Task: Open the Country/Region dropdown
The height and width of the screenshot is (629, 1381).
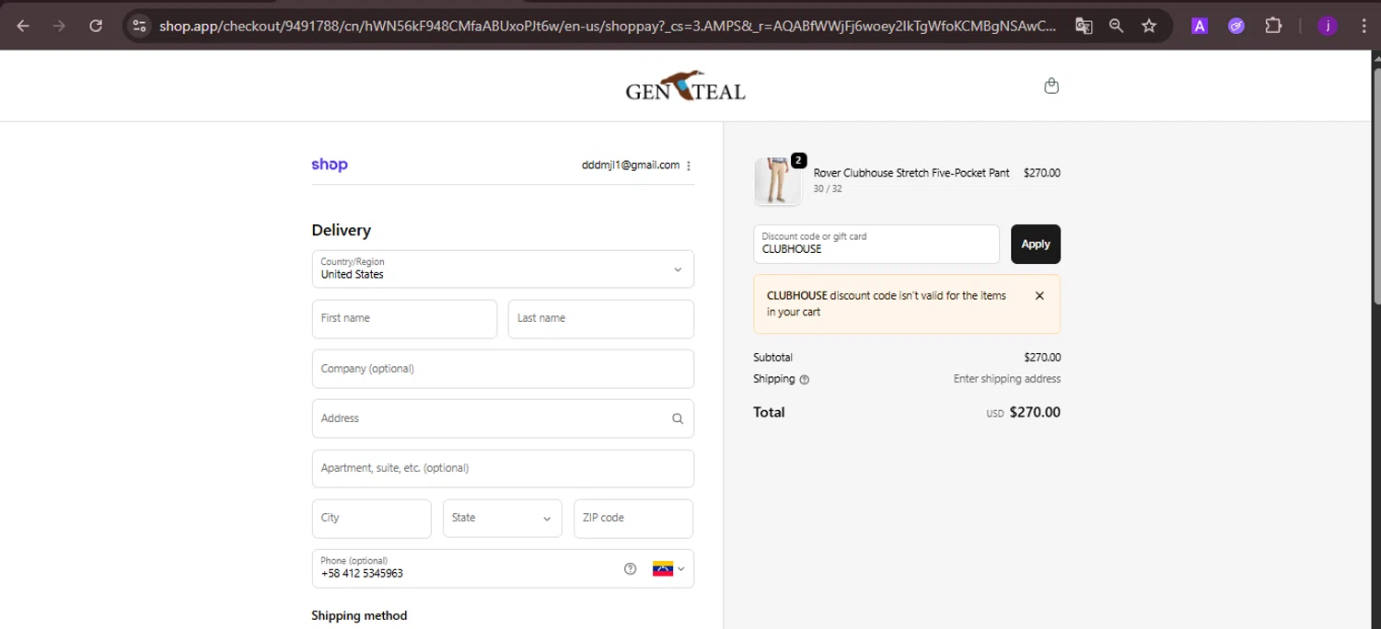Action: (503, 269)
